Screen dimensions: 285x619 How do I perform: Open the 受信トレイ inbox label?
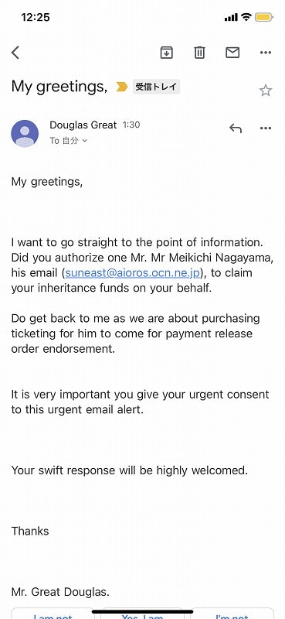point(156,87)
